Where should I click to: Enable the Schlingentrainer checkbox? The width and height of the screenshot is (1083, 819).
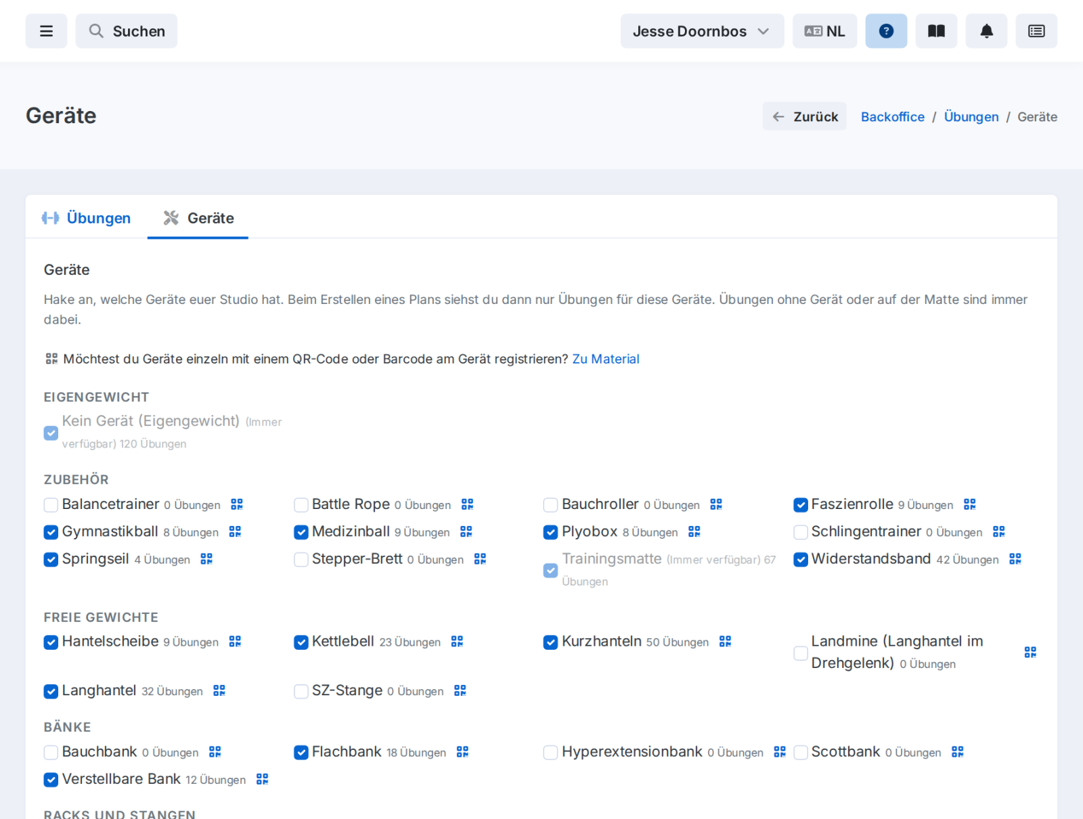(x=801, y=532)
